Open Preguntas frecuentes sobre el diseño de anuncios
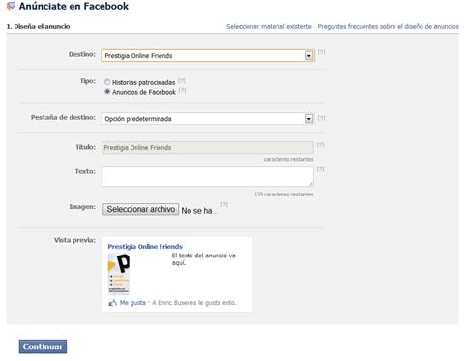Viewport: 466px width, 361px height. pyautogui.click(x=389, y=26)
